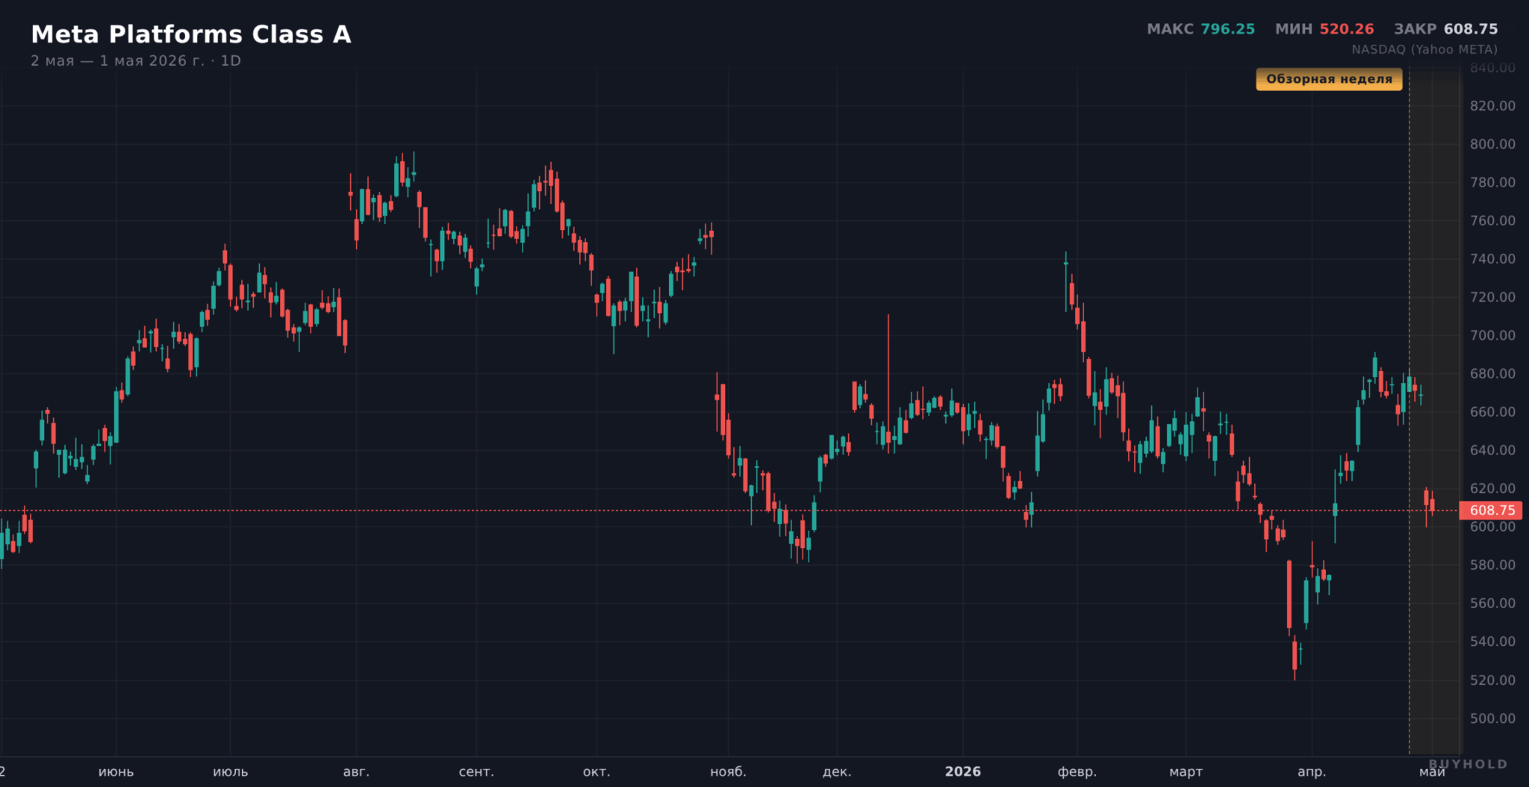Click the 540.00 price axis label

coord(1492,641)
